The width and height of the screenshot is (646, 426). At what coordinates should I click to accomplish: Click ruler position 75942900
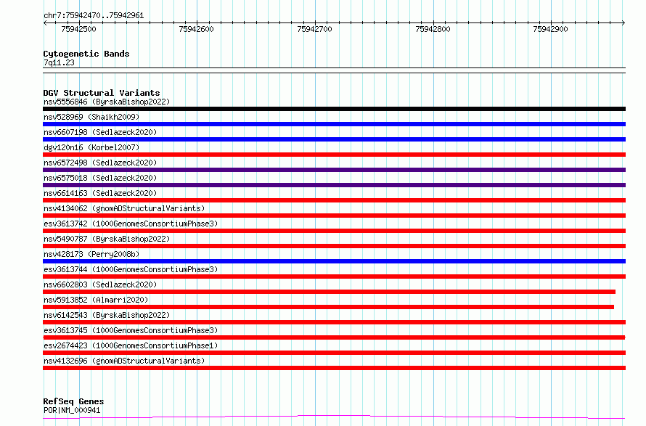click(x=550, y=29)
